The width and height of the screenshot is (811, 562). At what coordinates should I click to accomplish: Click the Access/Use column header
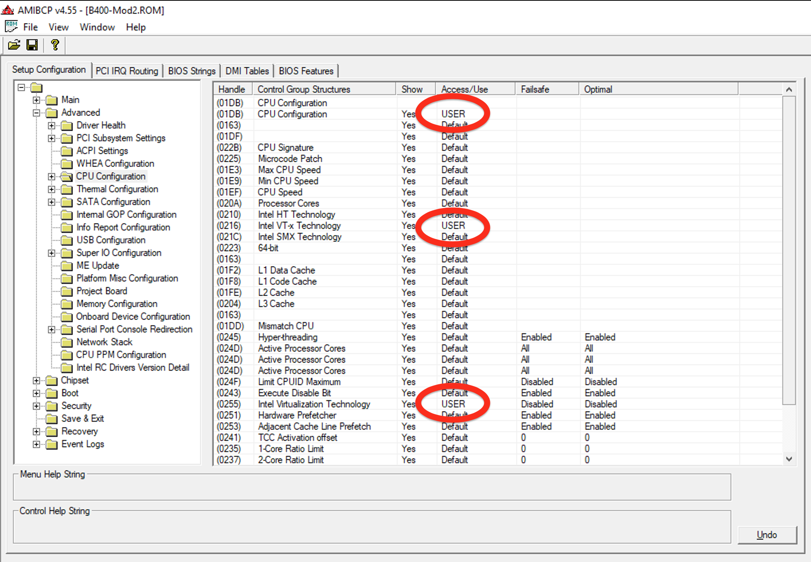[476, 89]
